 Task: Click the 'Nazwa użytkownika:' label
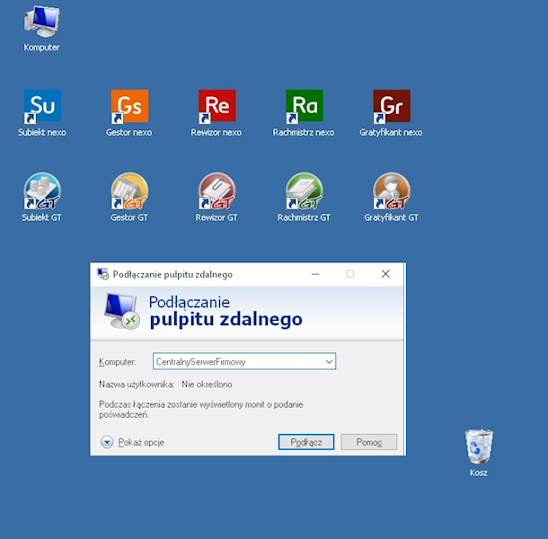point(137,384)
